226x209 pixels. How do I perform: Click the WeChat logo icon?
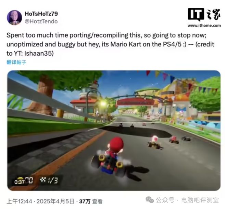[x=150, y=200]
